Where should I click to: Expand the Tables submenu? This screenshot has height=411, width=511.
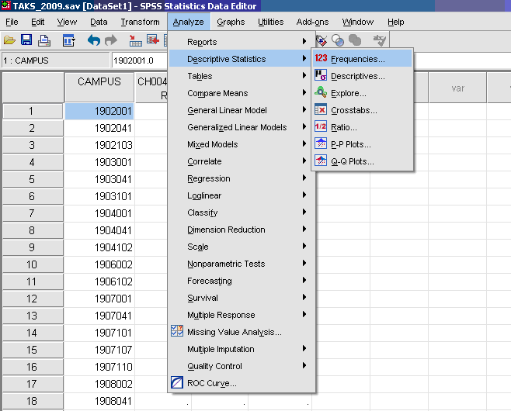(x=242, y=76)
